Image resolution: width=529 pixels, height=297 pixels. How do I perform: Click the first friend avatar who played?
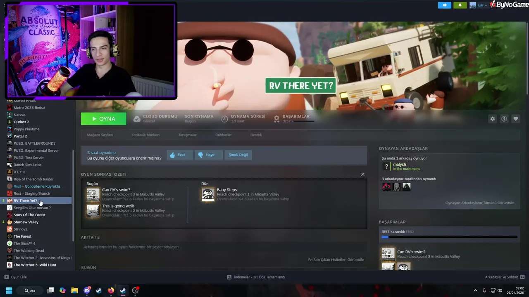[386, 187]
